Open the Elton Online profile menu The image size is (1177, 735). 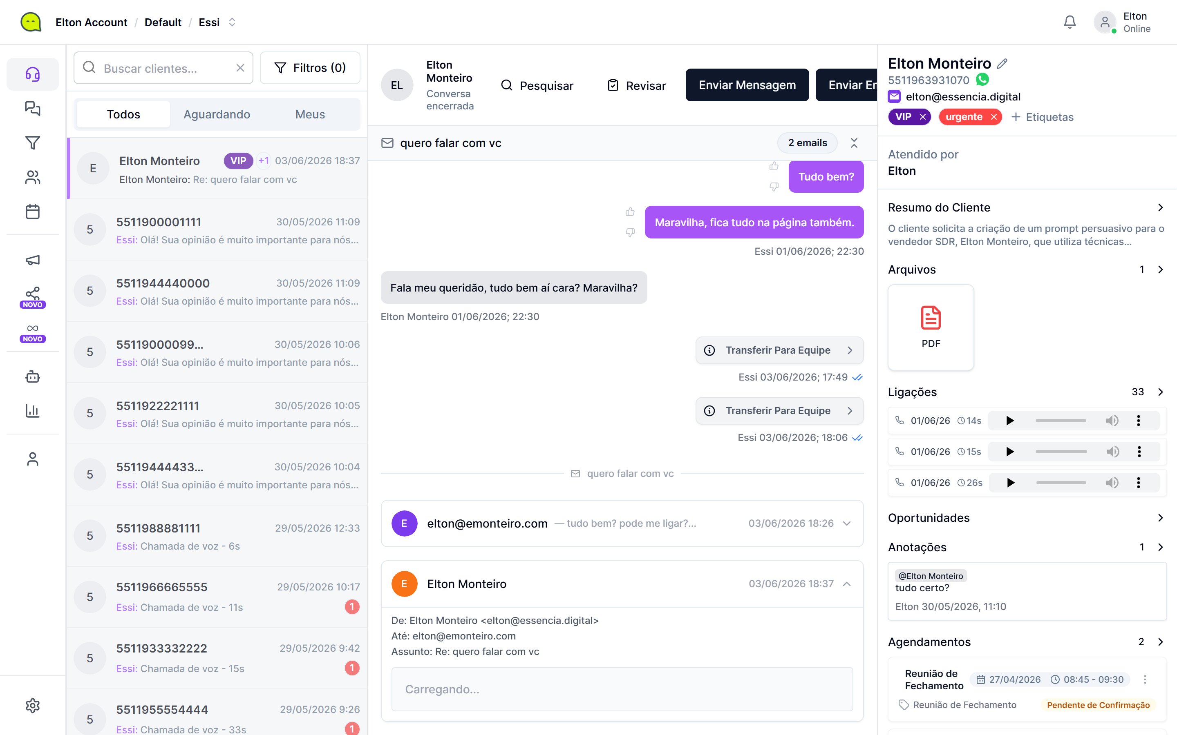tap(1123, 22)
